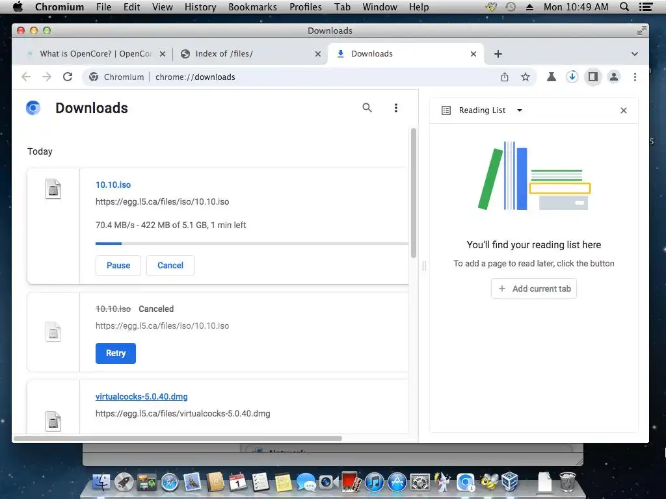This screenshot has width=666, height=499.
Task: Search downloads with the magnifier icon
Action: (367, 108)
